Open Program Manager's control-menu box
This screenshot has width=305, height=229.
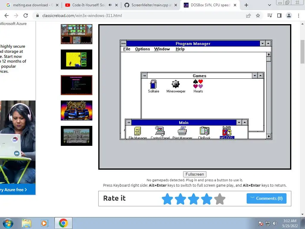(124, 44)
